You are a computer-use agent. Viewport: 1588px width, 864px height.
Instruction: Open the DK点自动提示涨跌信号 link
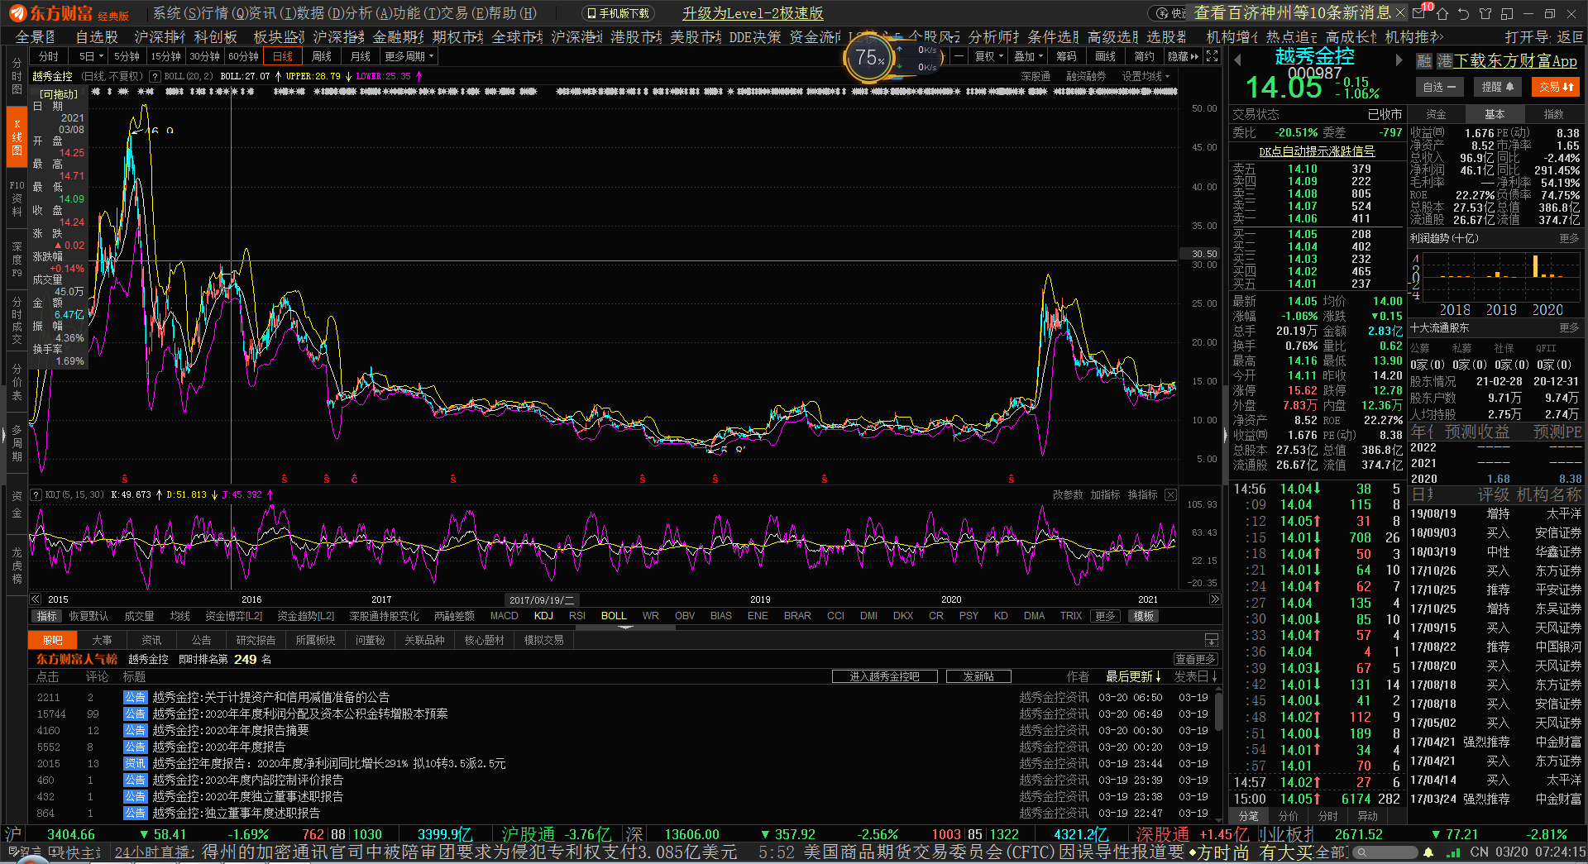[x=1317, y=151]
